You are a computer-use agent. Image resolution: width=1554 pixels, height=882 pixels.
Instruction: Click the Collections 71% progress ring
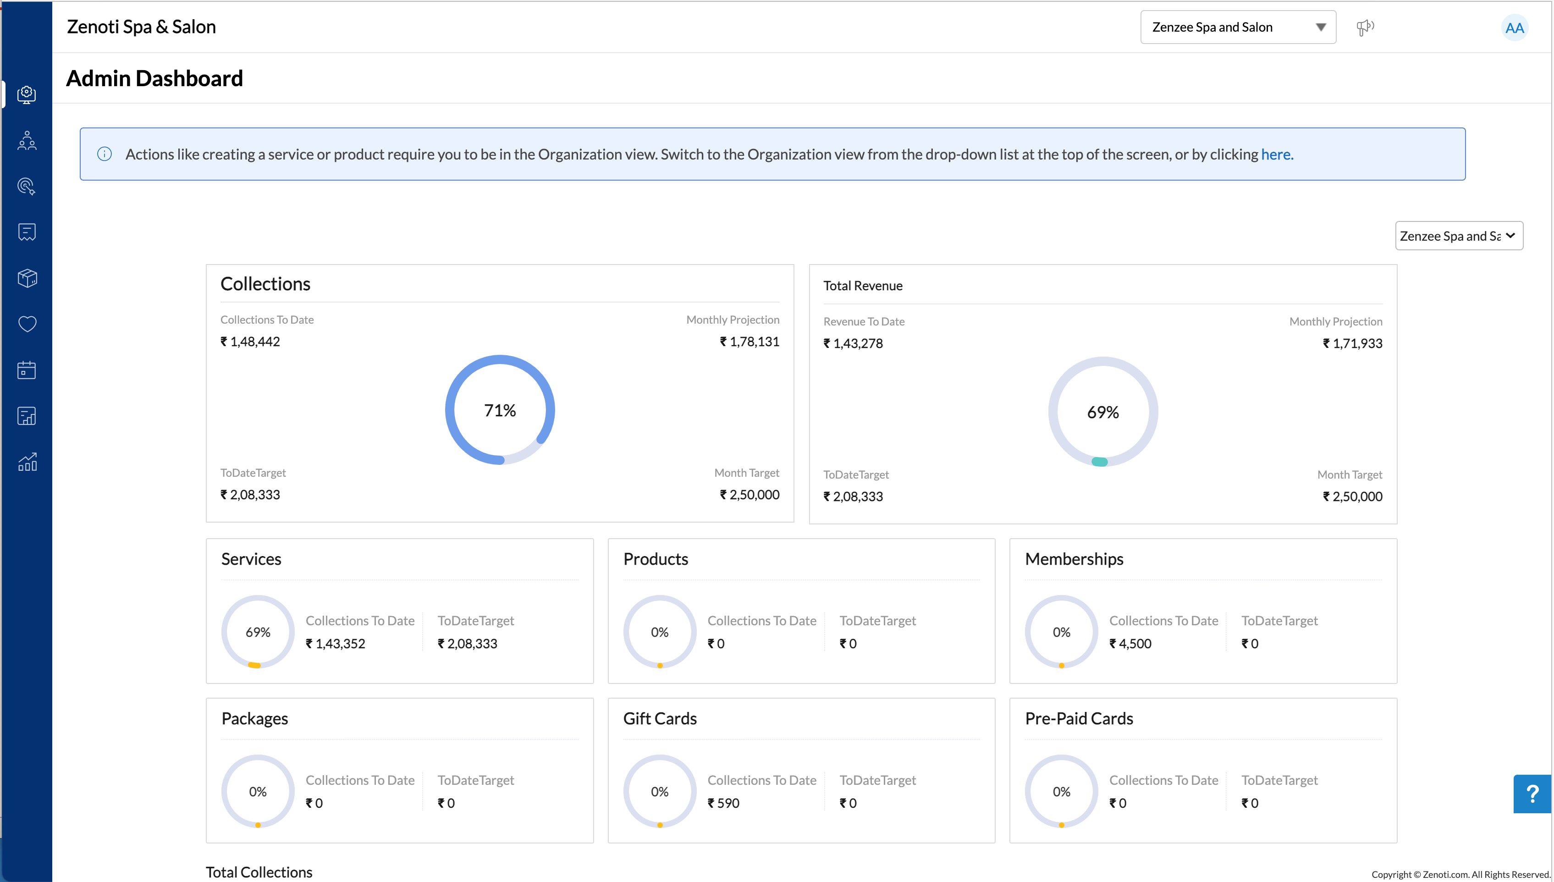click(499, 409)
